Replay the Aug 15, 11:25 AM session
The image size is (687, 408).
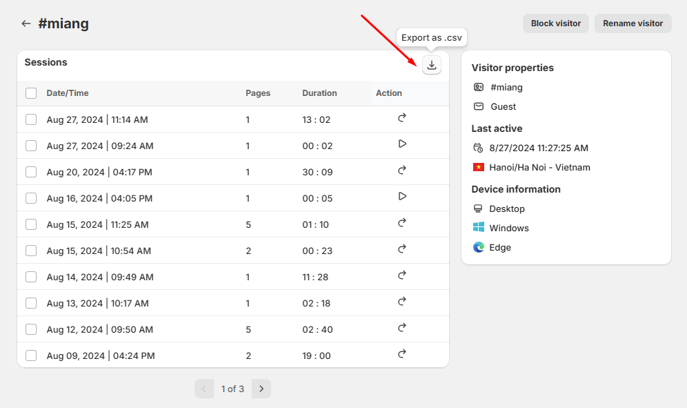(402, 223)
